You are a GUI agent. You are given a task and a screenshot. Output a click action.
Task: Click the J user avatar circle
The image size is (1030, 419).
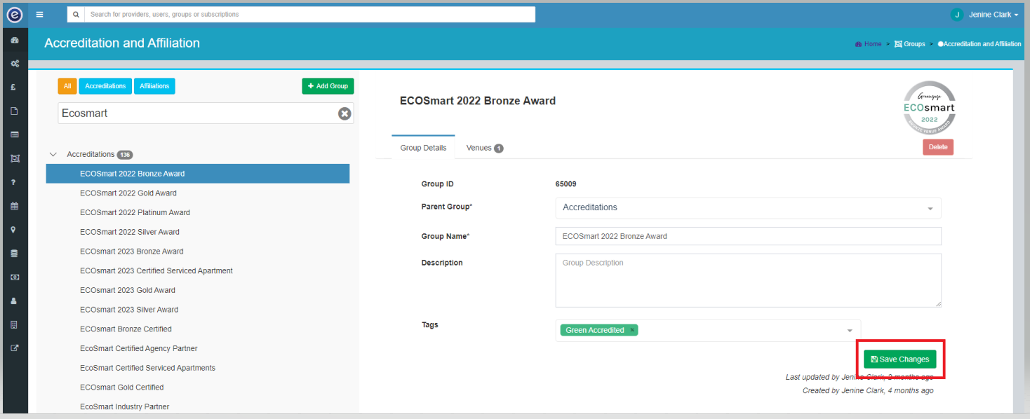pos(956,15)
